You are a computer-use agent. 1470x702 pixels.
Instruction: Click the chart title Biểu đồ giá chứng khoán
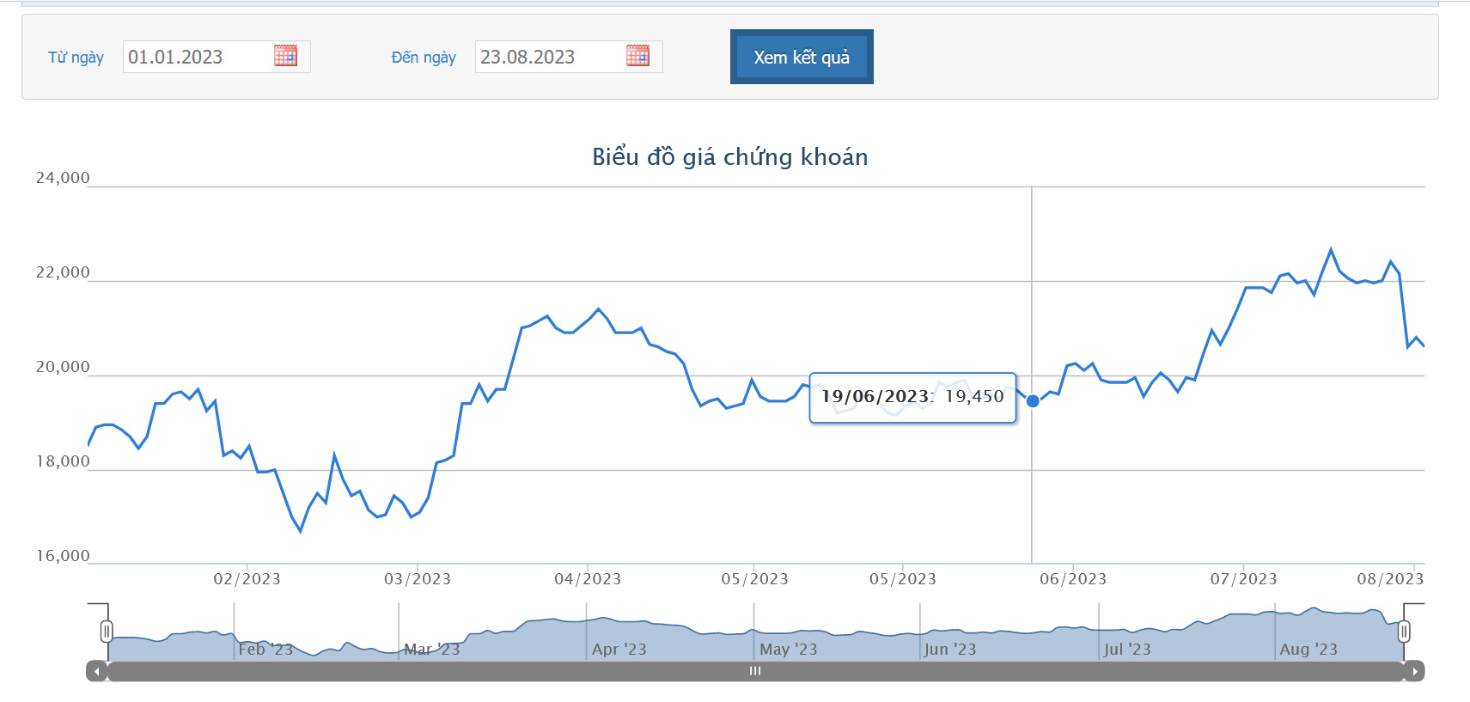(x=730, y=156)
